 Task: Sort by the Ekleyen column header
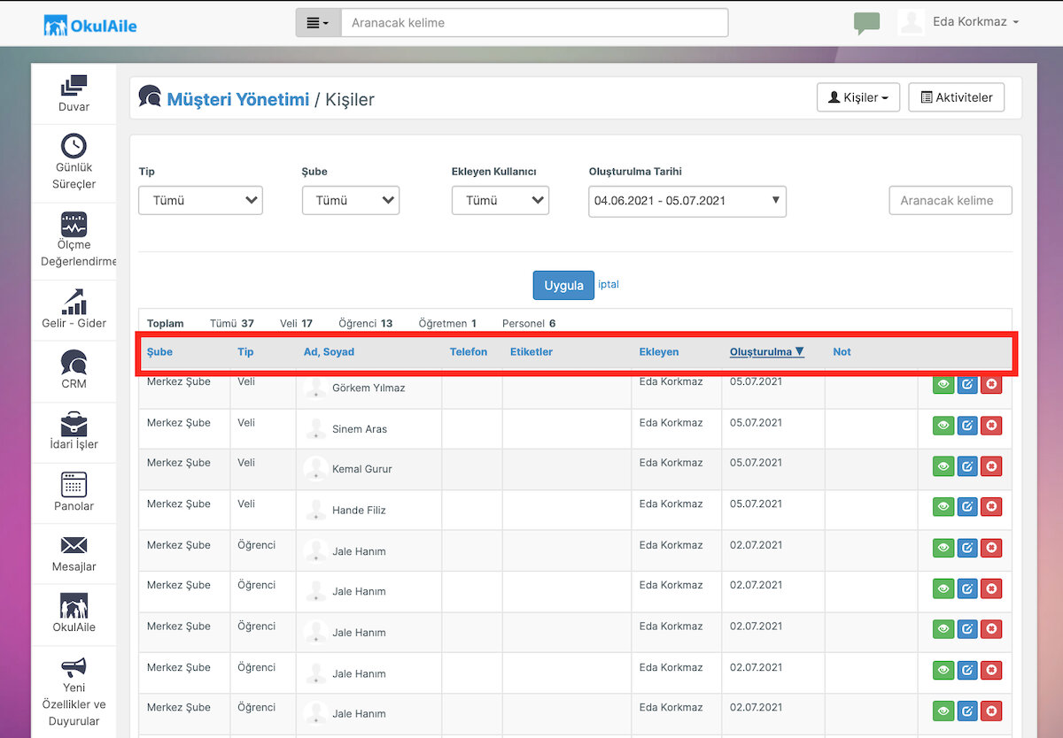pos(659,352)
